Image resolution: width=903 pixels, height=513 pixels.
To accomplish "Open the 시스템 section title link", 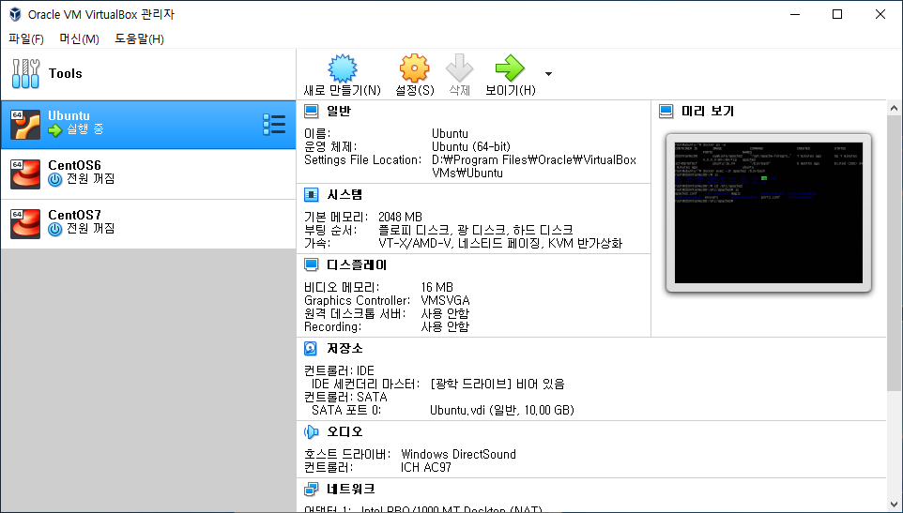I will pyautogui.click(x=344, y=195).
